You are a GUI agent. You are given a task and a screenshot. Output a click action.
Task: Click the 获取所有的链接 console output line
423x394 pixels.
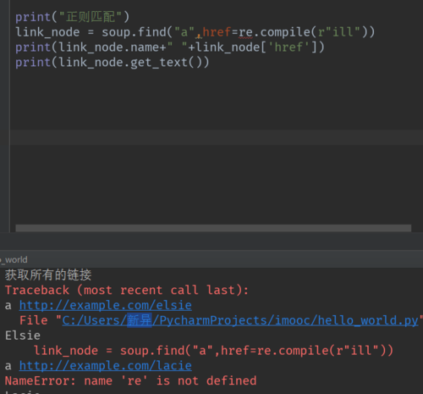pyautogui.click(x=48, y=275)
